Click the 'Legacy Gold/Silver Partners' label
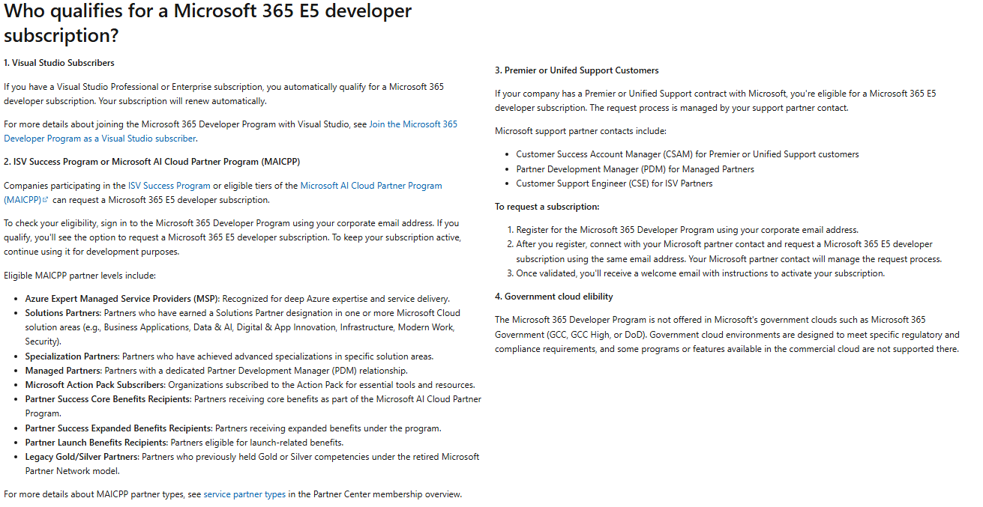 (82, 457)
